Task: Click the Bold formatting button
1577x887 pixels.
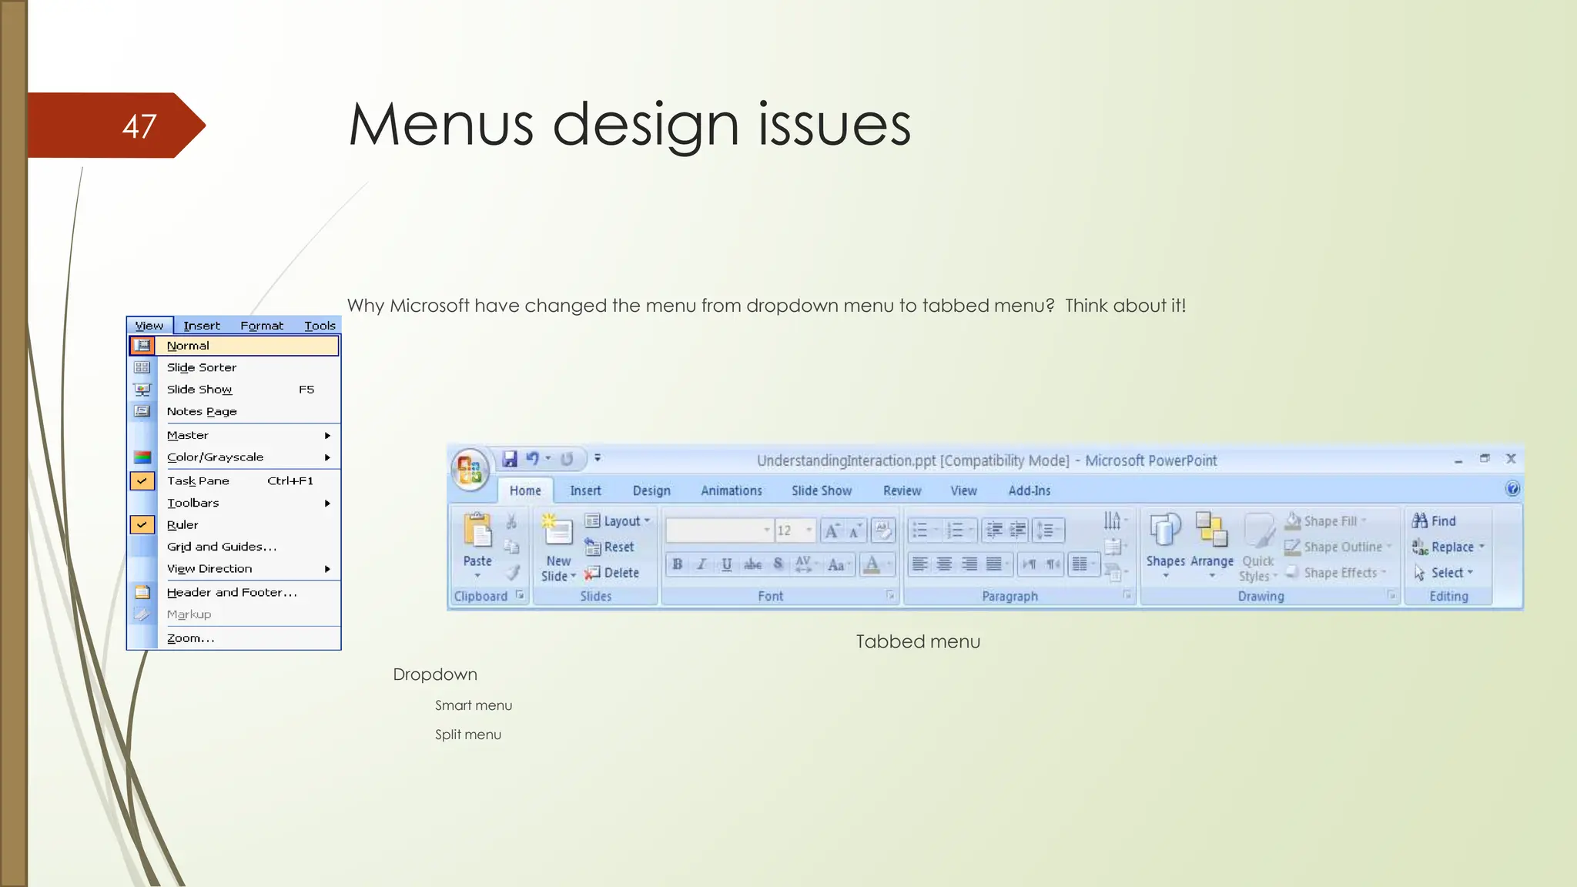Action: point(678,564)
